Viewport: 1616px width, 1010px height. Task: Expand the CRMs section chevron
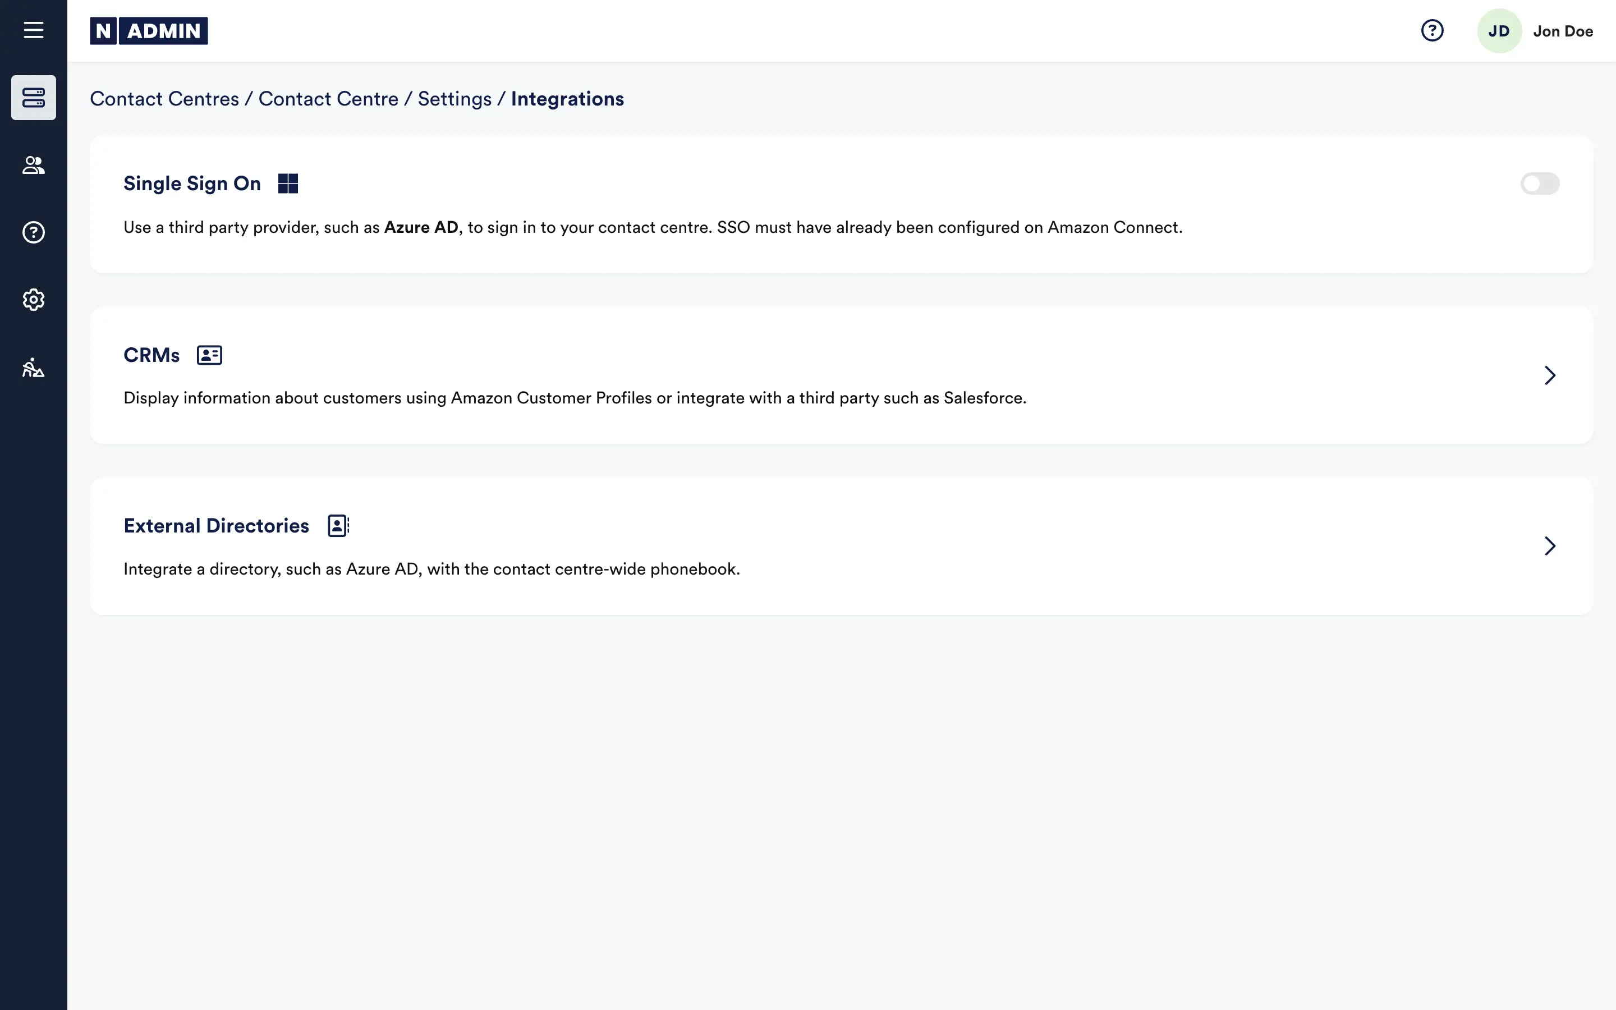click(1550, 375)
